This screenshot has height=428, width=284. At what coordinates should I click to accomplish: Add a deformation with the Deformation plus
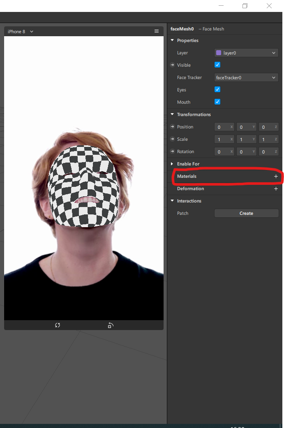point(276,188)
